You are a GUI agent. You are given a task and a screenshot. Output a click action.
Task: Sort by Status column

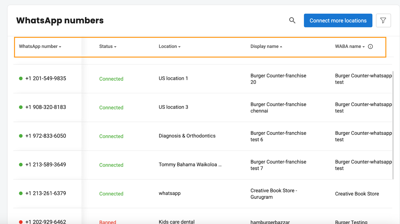(x=108, y=47)
